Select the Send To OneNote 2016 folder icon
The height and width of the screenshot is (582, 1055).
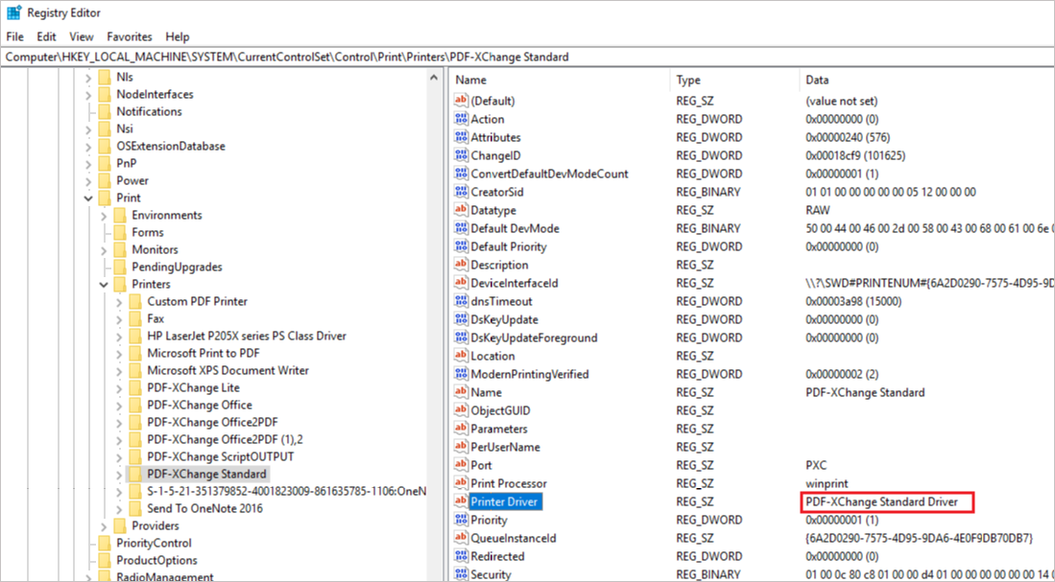(135, 509)
